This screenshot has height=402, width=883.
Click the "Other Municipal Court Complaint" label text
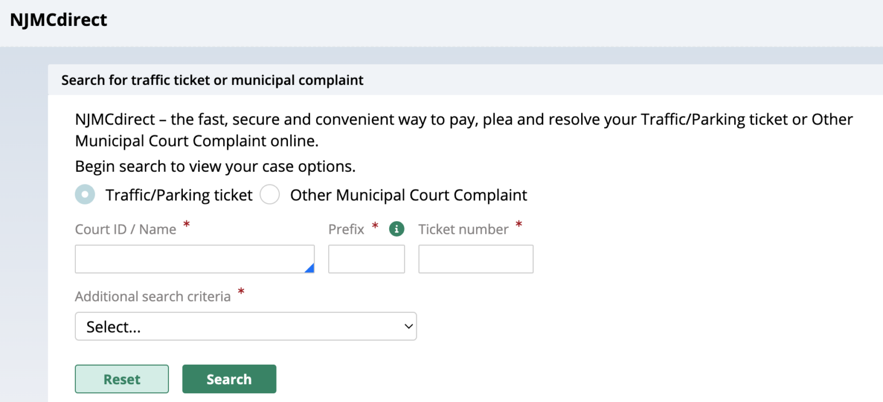tap(408, 195)
